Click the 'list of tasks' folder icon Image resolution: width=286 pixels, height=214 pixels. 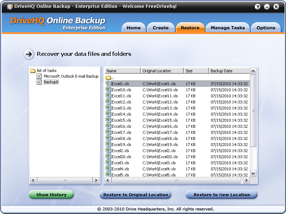click(33, 70)
